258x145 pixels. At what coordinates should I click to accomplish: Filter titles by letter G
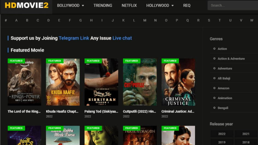pyautogui.click(x=80, y=20)
